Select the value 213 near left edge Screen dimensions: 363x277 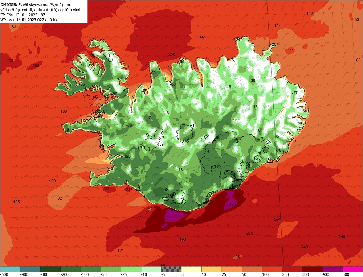[10, 61]
